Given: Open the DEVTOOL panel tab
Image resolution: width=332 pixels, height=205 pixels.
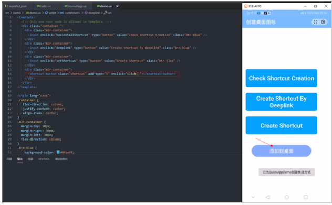Looking at the screenshot, I should pyautogui.click(x=44, y=159).
